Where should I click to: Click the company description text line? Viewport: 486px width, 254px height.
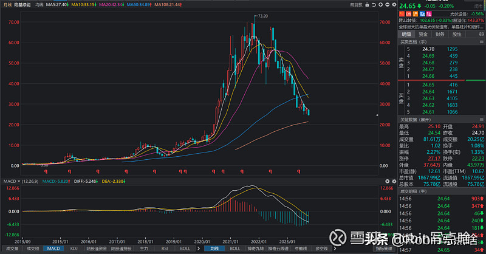point(441,27)
